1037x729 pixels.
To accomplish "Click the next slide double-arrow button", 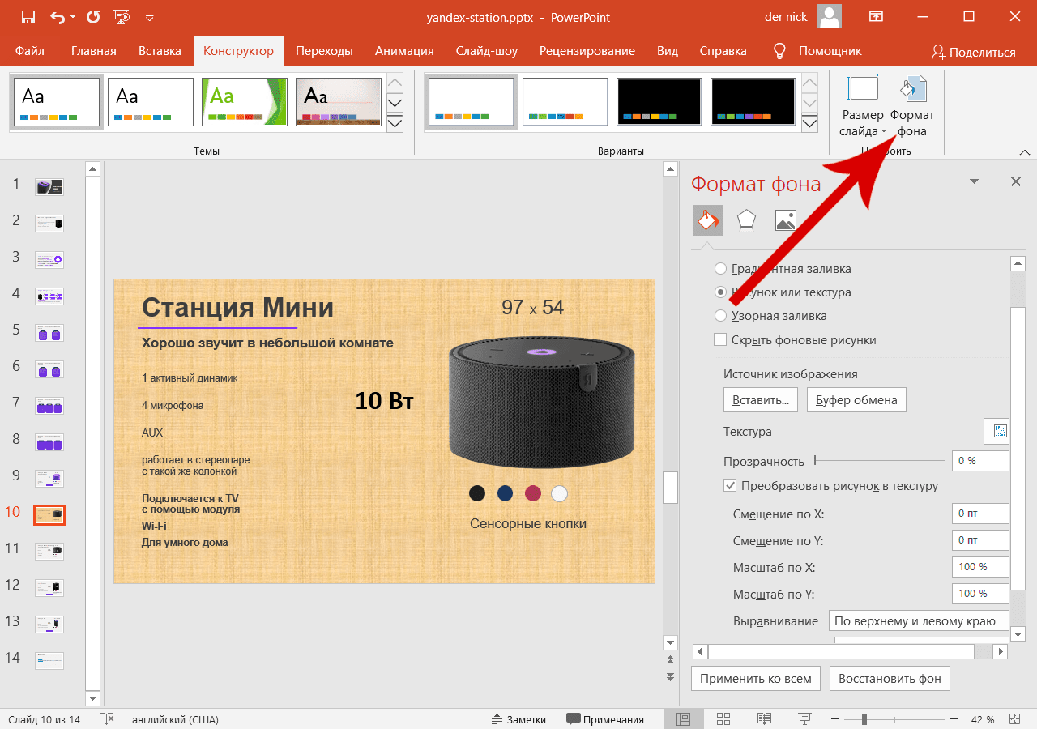I will coord(670,676).
